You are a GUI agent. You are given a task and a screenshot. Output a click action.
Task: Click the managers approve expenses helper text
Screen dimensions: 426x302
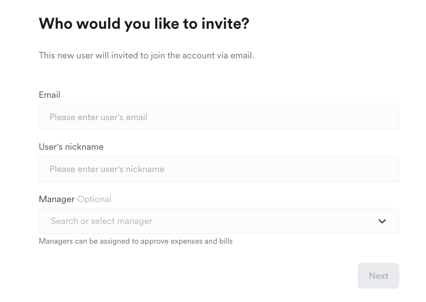point(135,241)
